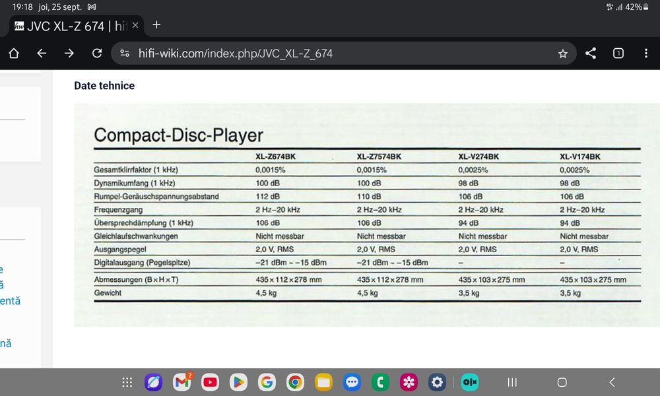Open the OLX app in taskbar
The image size is (660, 396).
470,382
